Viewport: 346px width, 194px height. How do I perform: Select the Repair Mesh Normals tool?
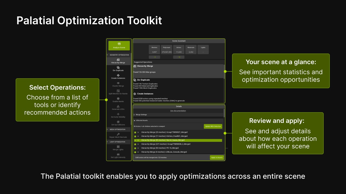pos(118,136)
